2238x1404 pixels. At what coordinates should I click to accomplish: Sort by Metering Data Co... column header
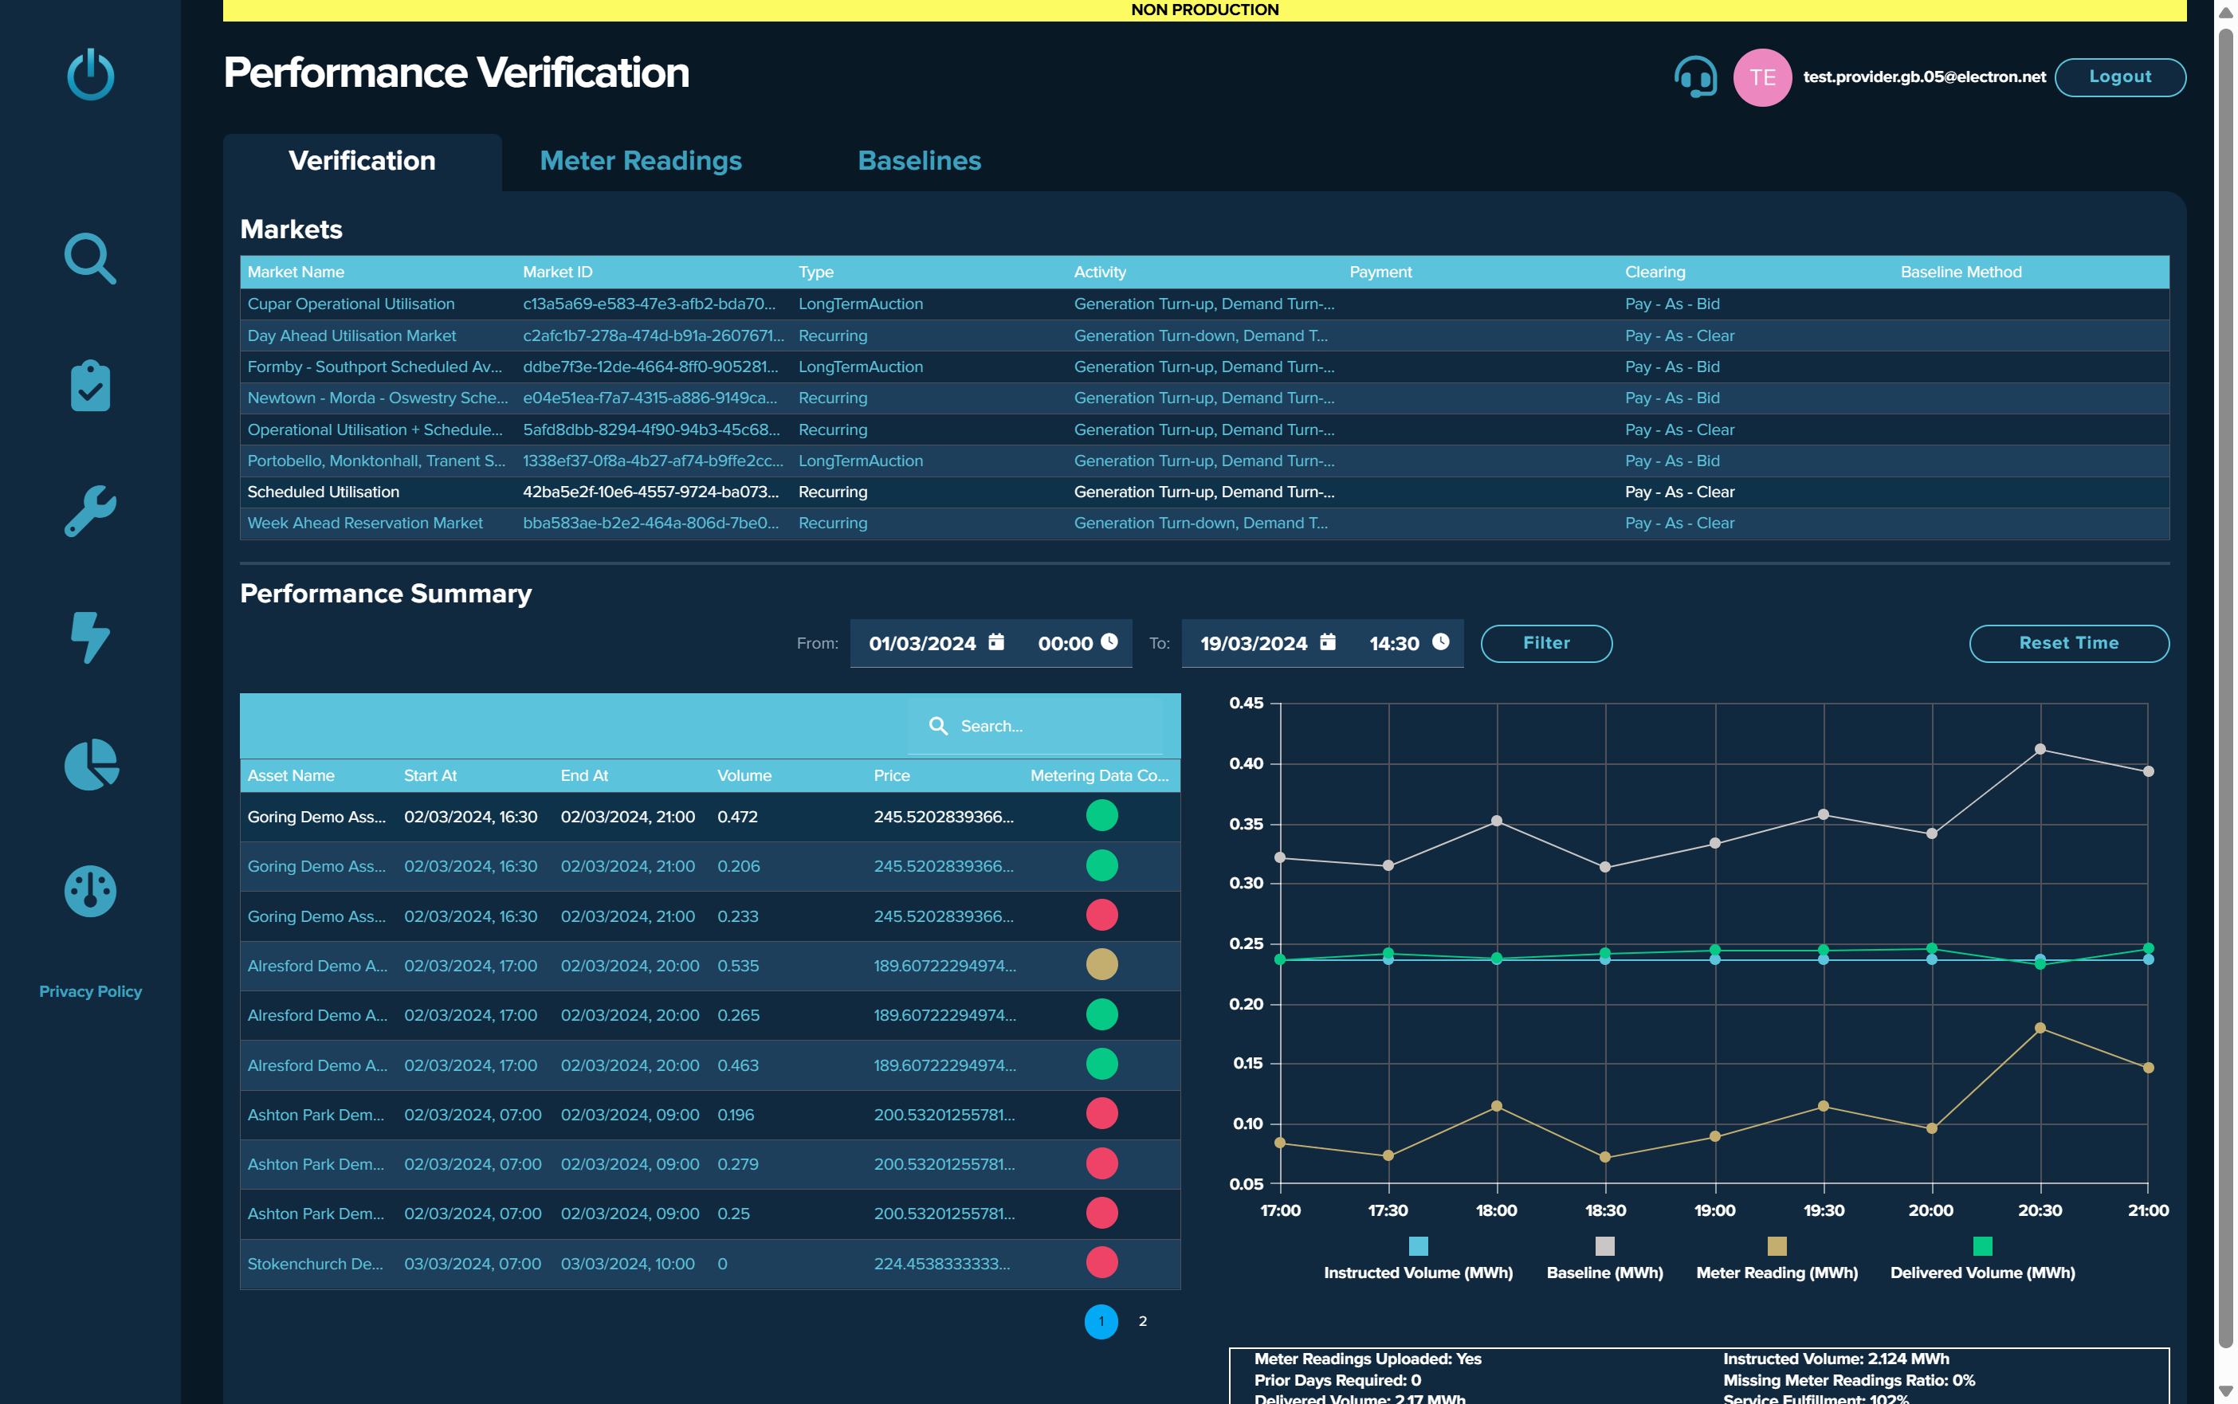(1098, 775)
